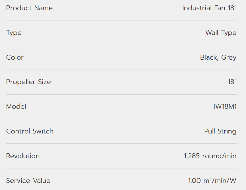Click the divider line below the Model row
The image size is (246, 190).
pos(121,119)
